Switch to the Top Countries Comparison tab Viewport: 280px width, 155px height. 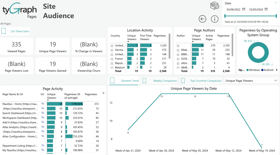click(x=201, y=81)
